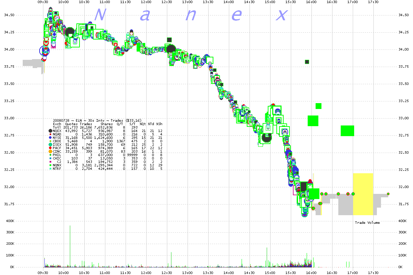Click the NYSE shares value 1,624,600
This screenshot has height=275, width=413.
(104, 137)
